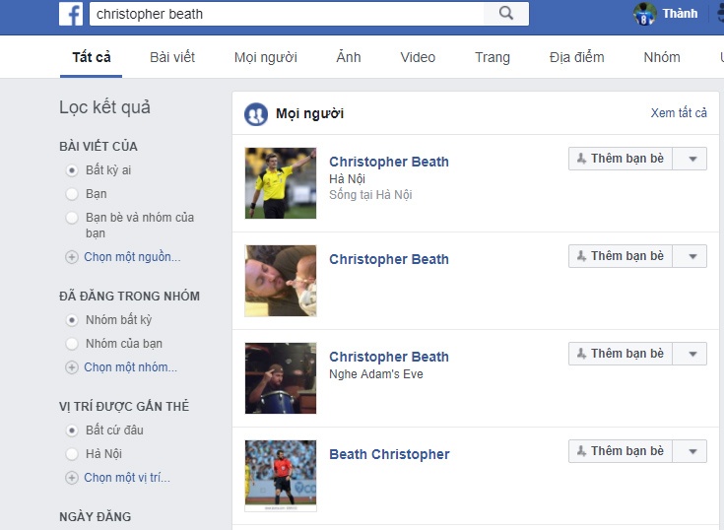The height and width of the screenshot is (530, 724).
Task: Click the Facebook logo icon
Action: pyautogui.click(x=71, y=14)
